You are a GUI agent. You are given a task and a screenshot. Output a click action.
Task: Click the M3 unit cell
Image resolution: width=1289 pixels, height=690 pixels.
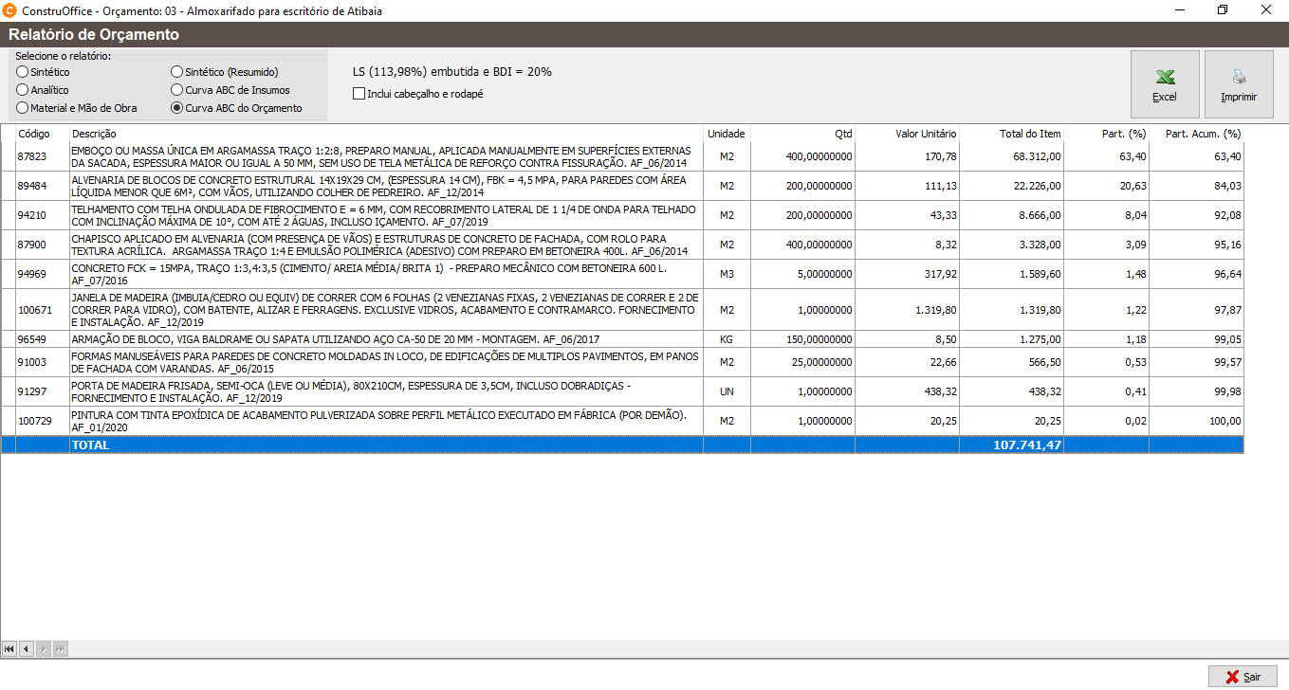click(727, 274)
